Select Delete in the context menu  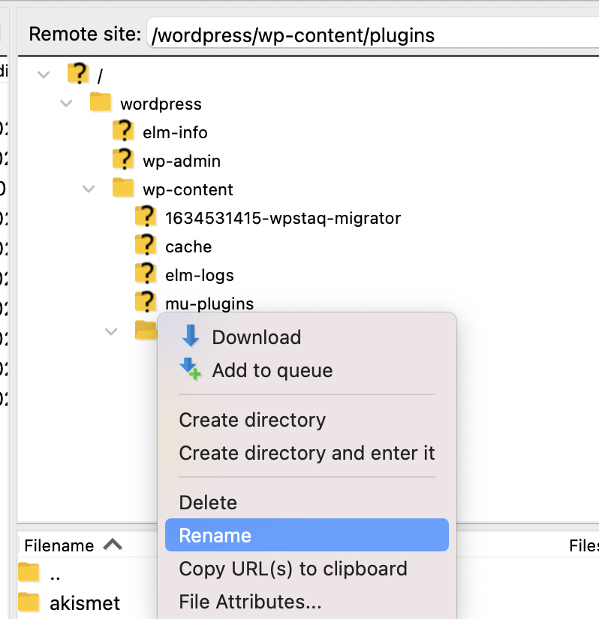click(x=208, y=502)
